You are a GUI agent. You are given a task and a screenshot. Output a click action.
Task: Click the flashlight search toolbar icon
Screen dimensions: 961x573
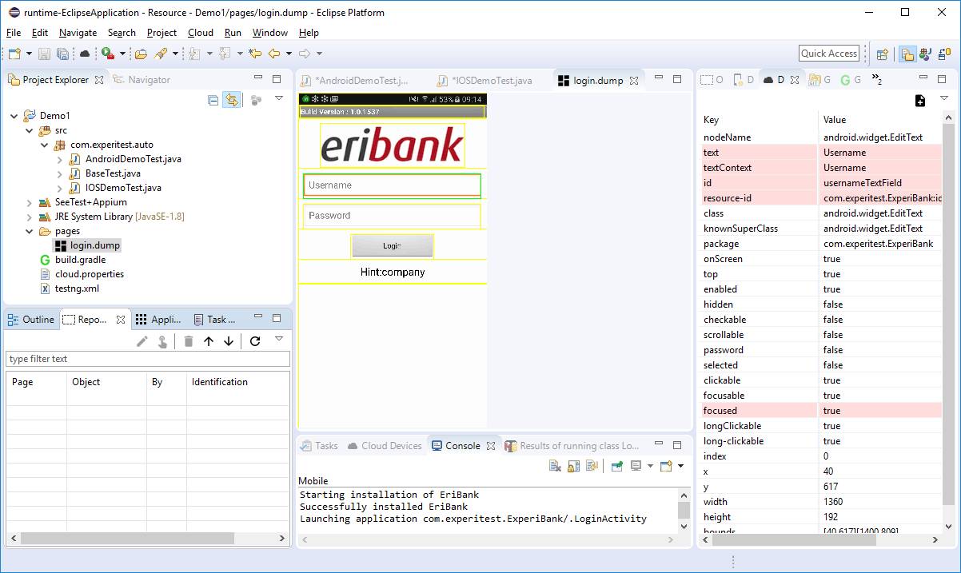(161, 54)
